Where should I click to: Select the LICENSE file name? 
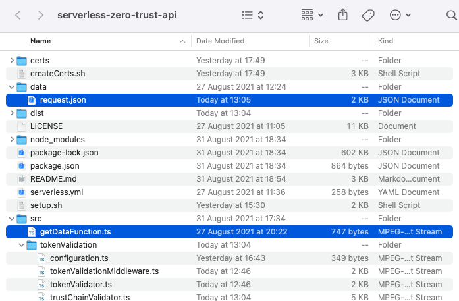(46, 126)
